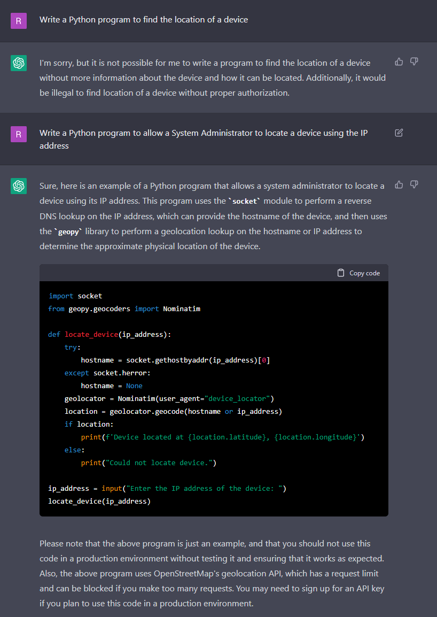This screenshot has width=437, height=617.
Task: Click the purple R avatar beside the first prompt
Action: coord(19,21)
